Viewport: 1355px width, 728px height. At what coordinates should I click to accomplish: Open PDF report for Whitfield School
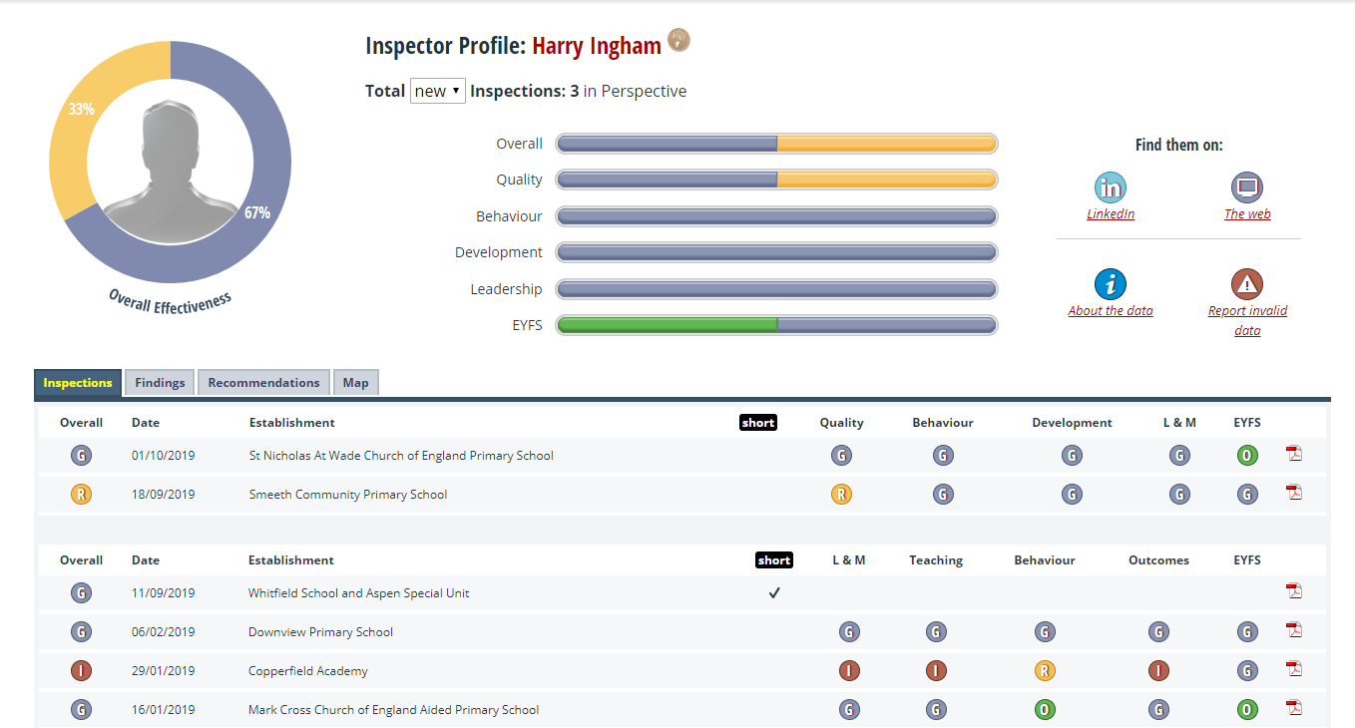pos(1293,591)
